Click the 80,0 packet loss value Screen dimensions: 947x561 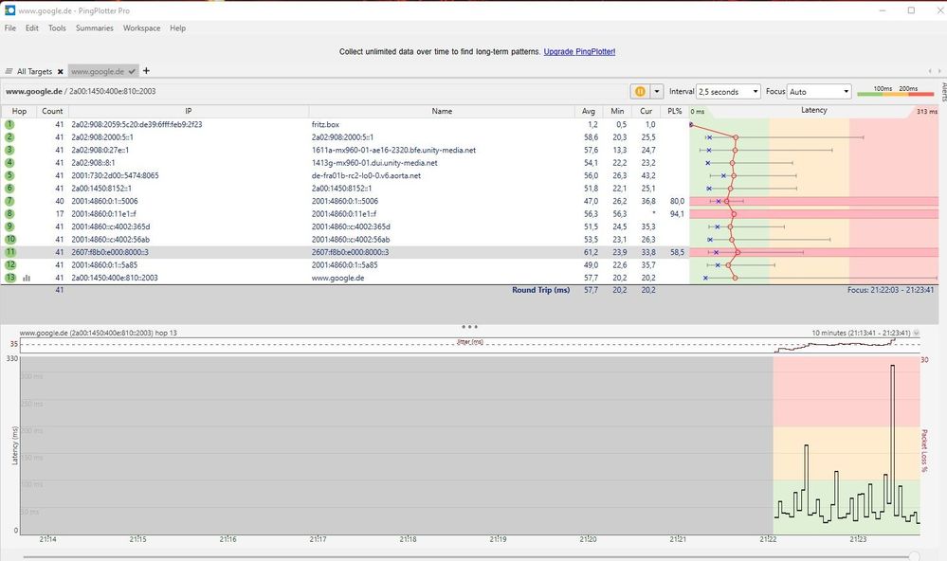[x=677, y=201]
